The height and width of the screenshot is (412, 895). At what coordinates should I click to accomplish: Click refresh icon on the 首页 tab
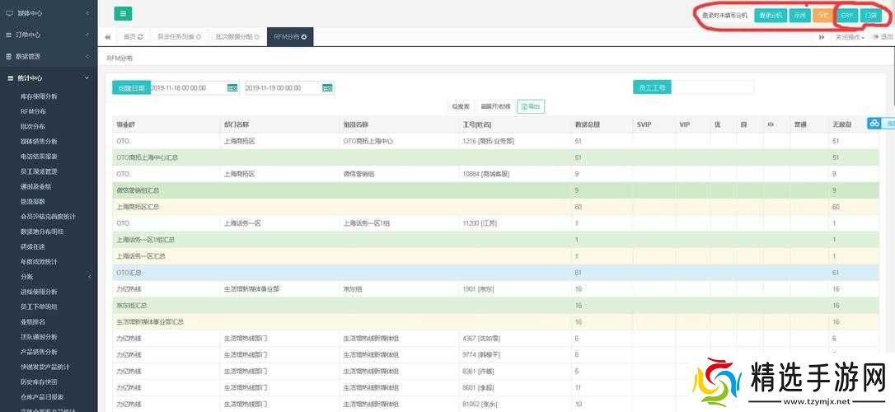click(x=140, y=38)
